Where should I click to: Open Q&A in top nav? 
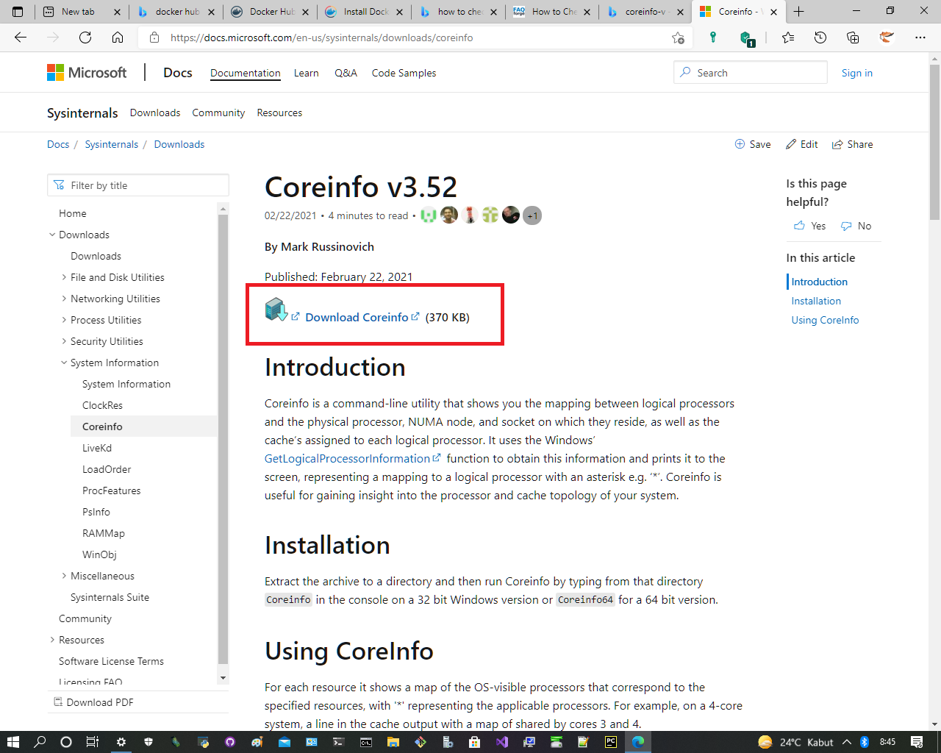pyautogui.click(x=346, y=73)
